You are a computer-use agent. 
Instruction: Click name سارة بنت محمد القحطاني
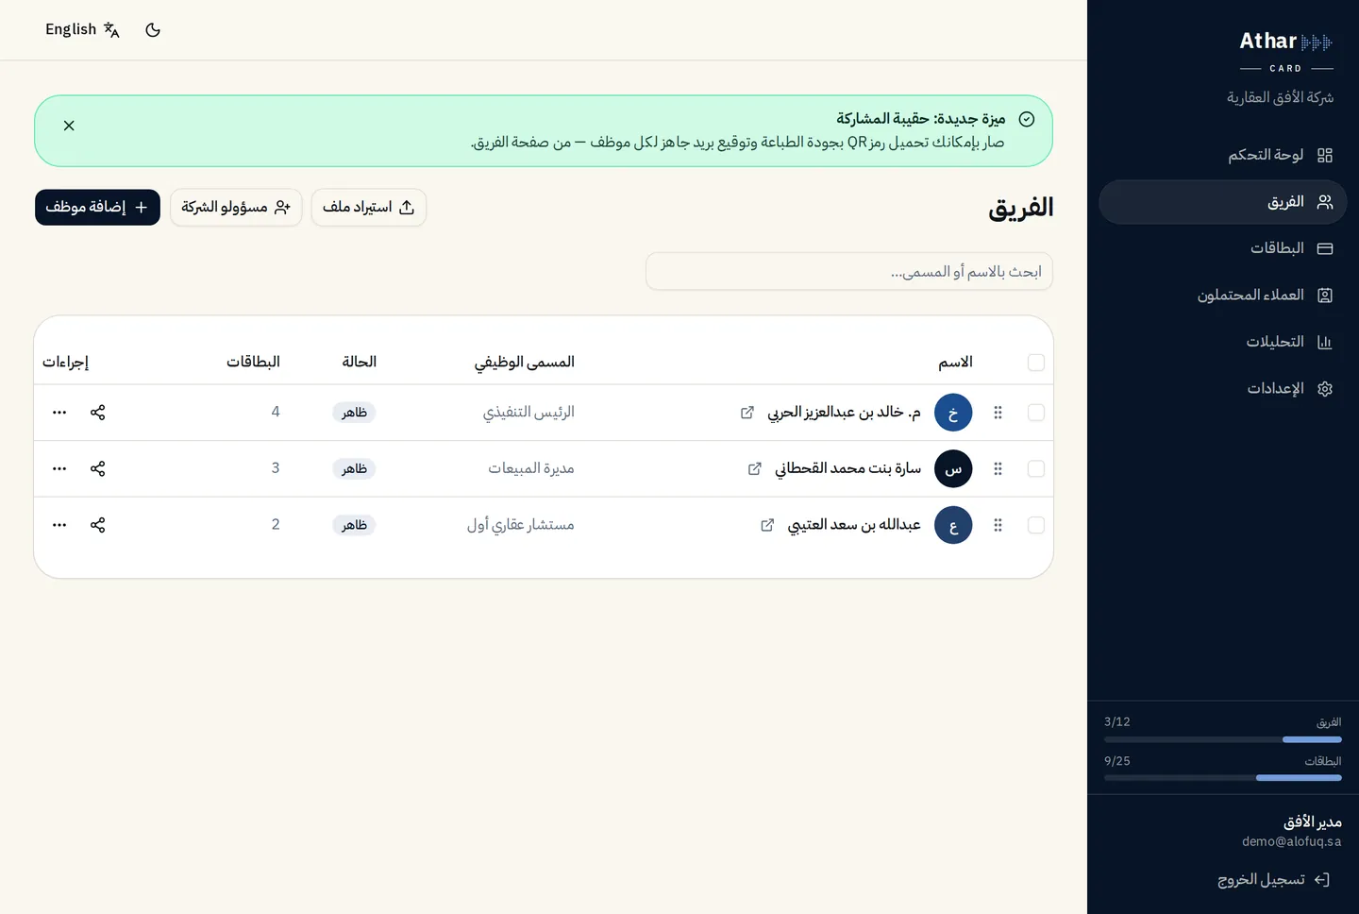pos(847,469)
